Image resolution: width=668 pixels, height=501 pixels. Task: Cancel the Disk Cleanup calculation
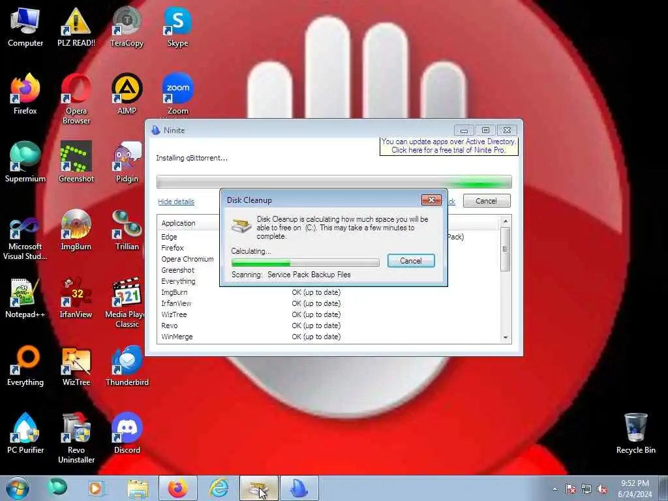tap(411, 261)
